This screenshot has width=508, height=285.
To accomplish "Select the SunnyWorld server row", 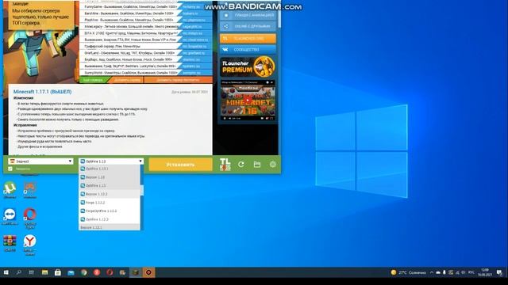I will [x=146, y=73].
